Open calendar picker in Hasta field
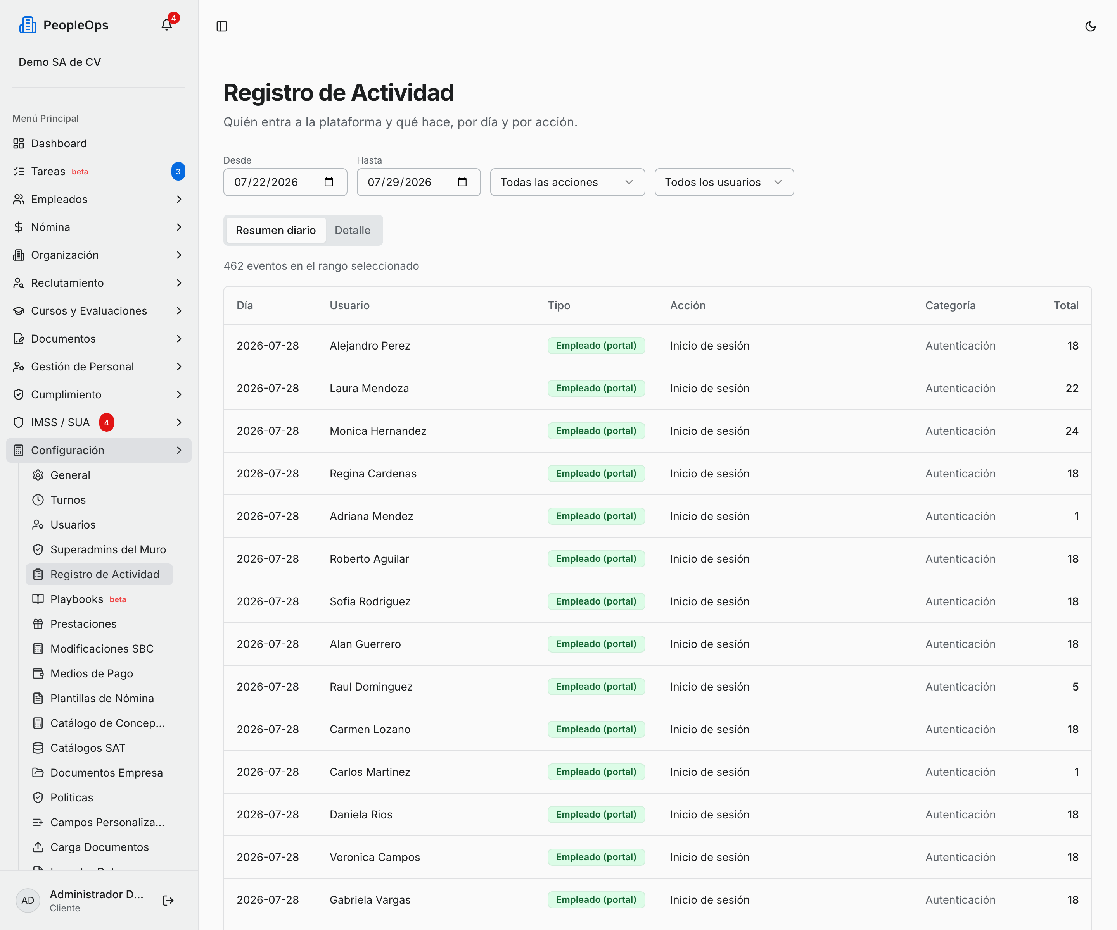The image size is (1117, 930). [x=462, y=182]
